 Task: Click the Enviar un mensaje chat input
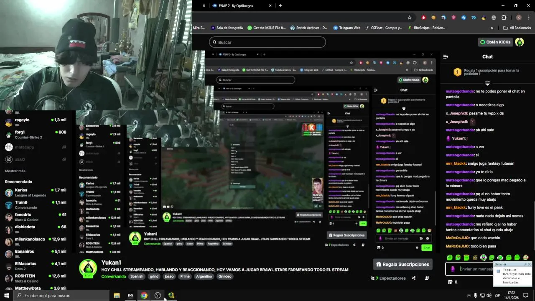point(476,269)
